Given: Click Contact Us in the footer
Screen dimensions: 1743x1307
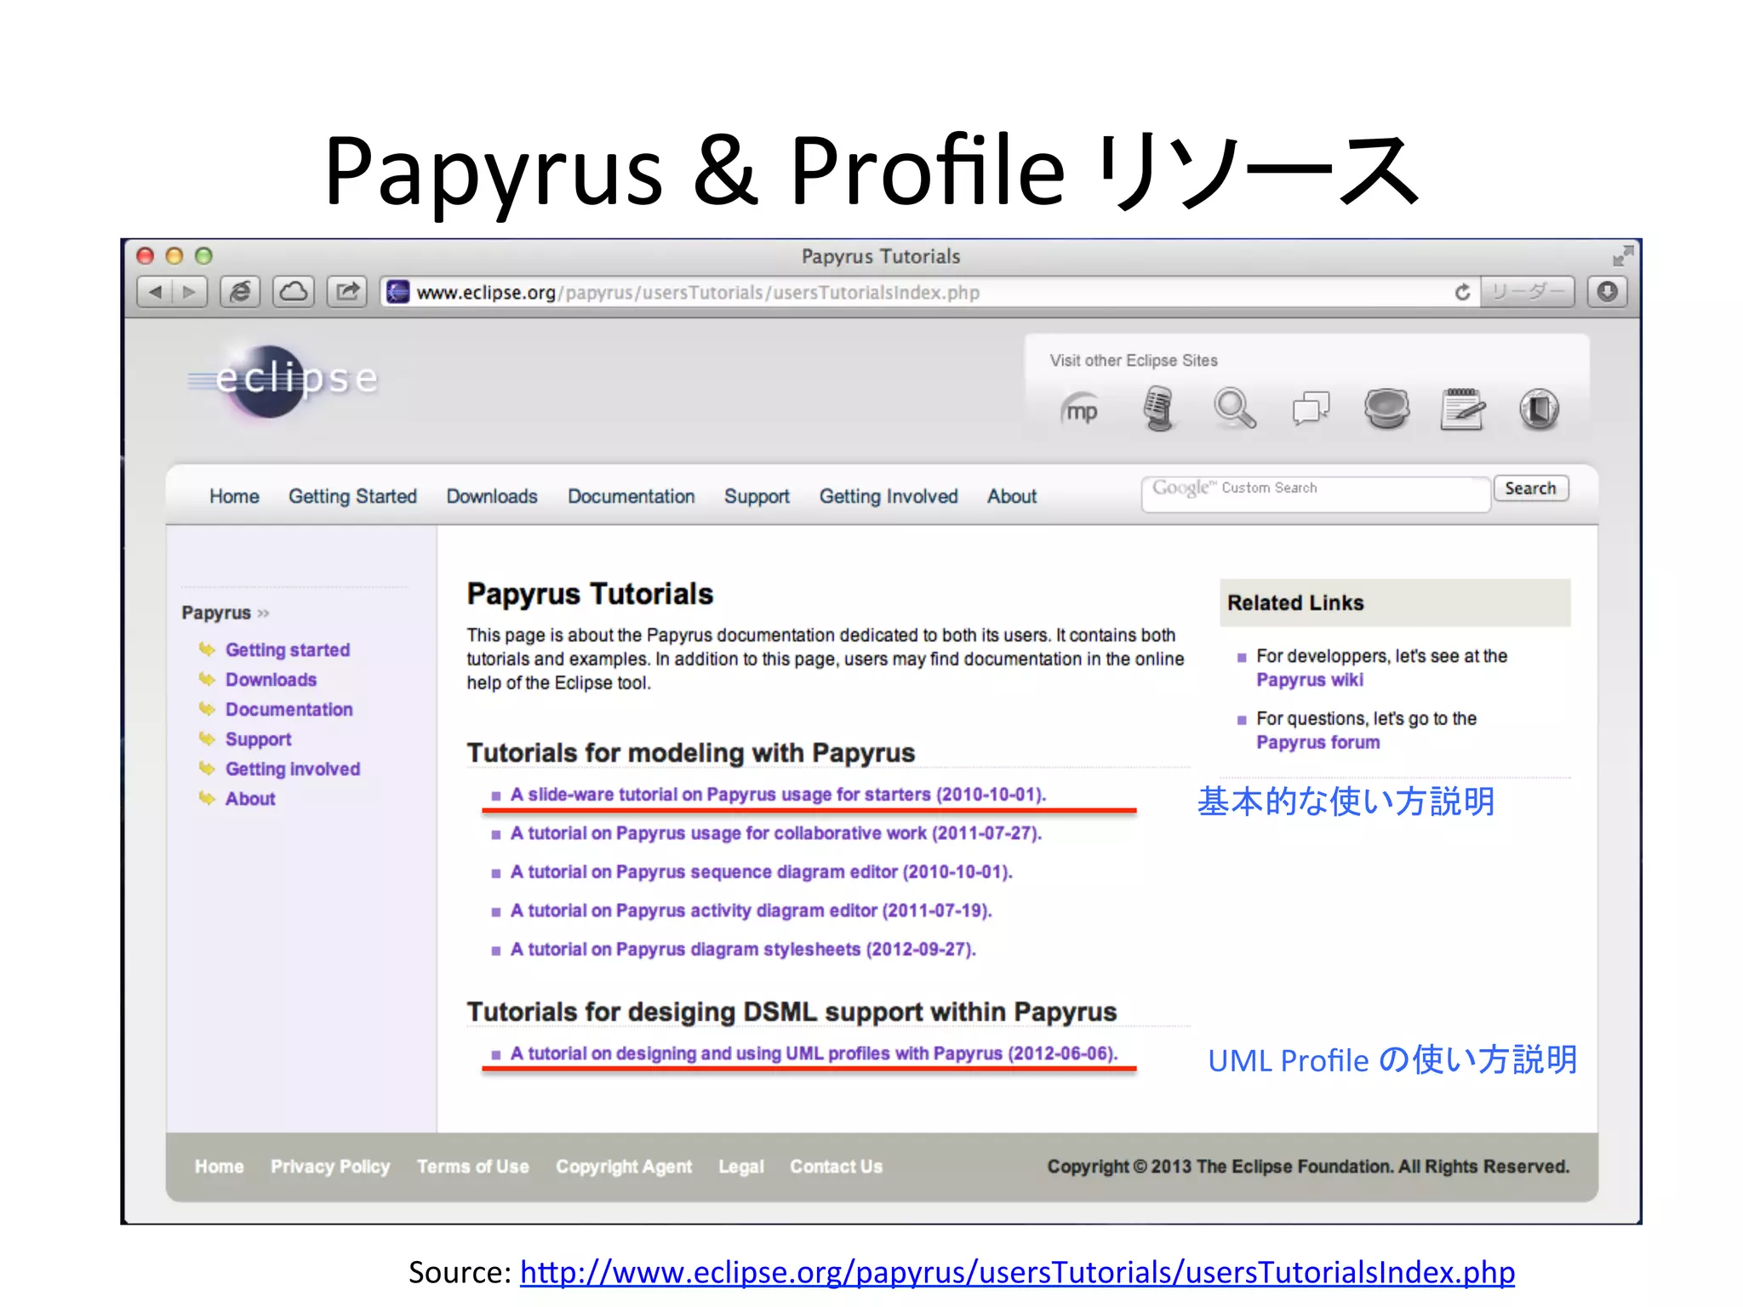Looking at the screenshot, I should [836, 1167].
